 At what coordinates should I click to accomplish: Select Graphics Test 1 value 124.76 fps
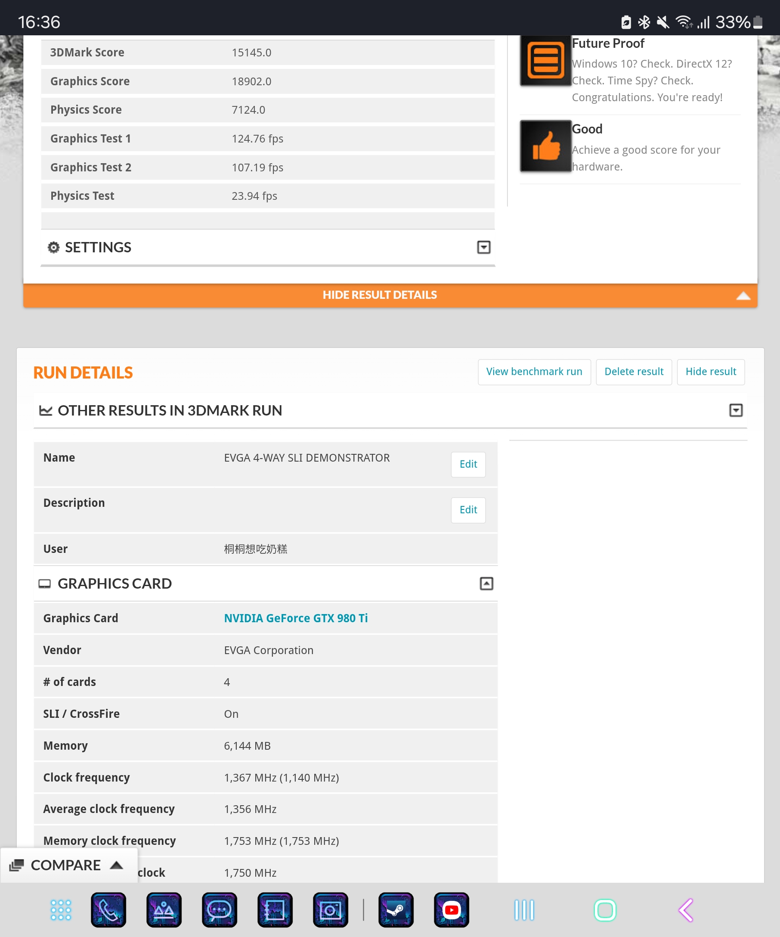[257, 139]
